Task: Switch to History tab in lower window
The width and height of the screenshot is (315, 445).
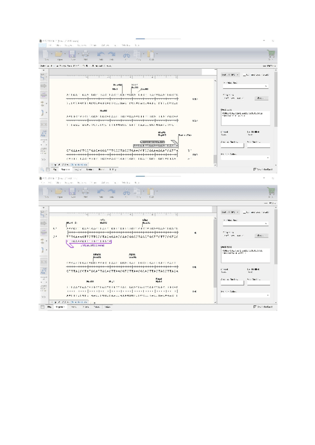Action: (x=108, y=307)
